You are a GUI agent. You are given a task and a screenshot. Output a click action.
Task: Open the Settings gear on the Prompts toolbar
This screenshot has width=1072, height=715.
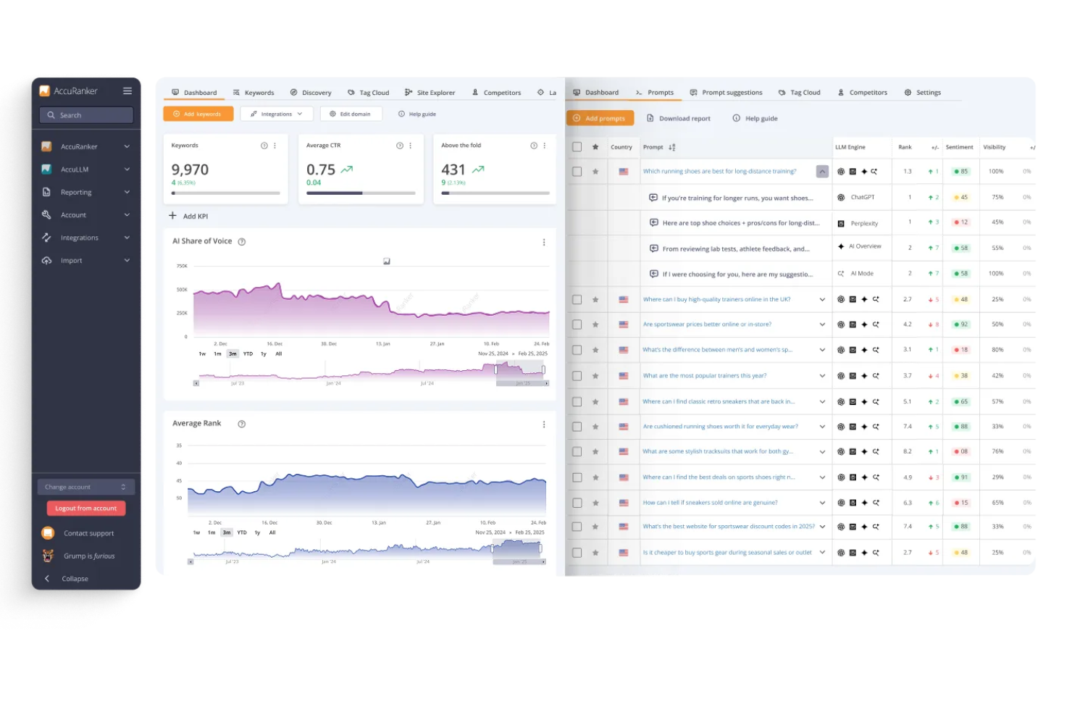pyautogui.click(x=908, y=92)
